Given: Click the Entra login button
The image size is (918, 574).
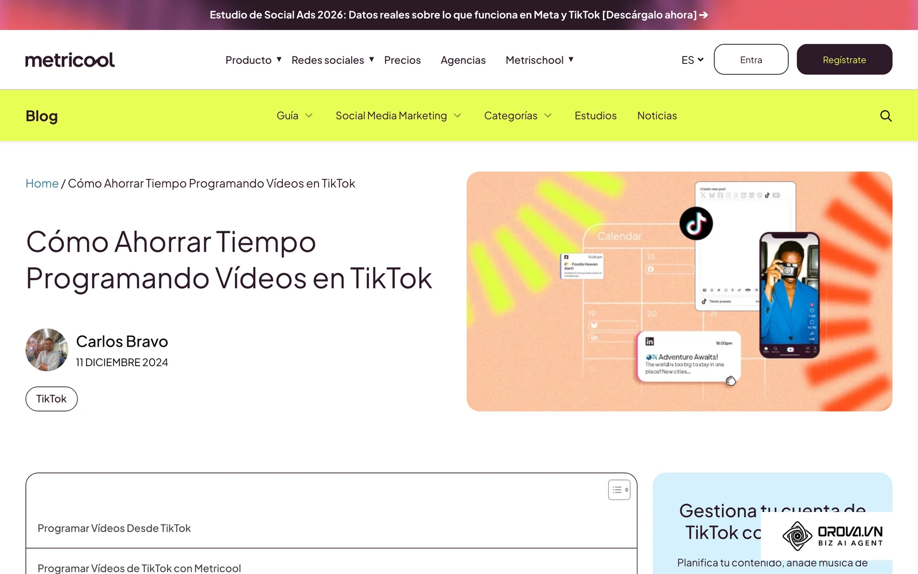Looking at the screenshot, I should [x=751, y=60].
